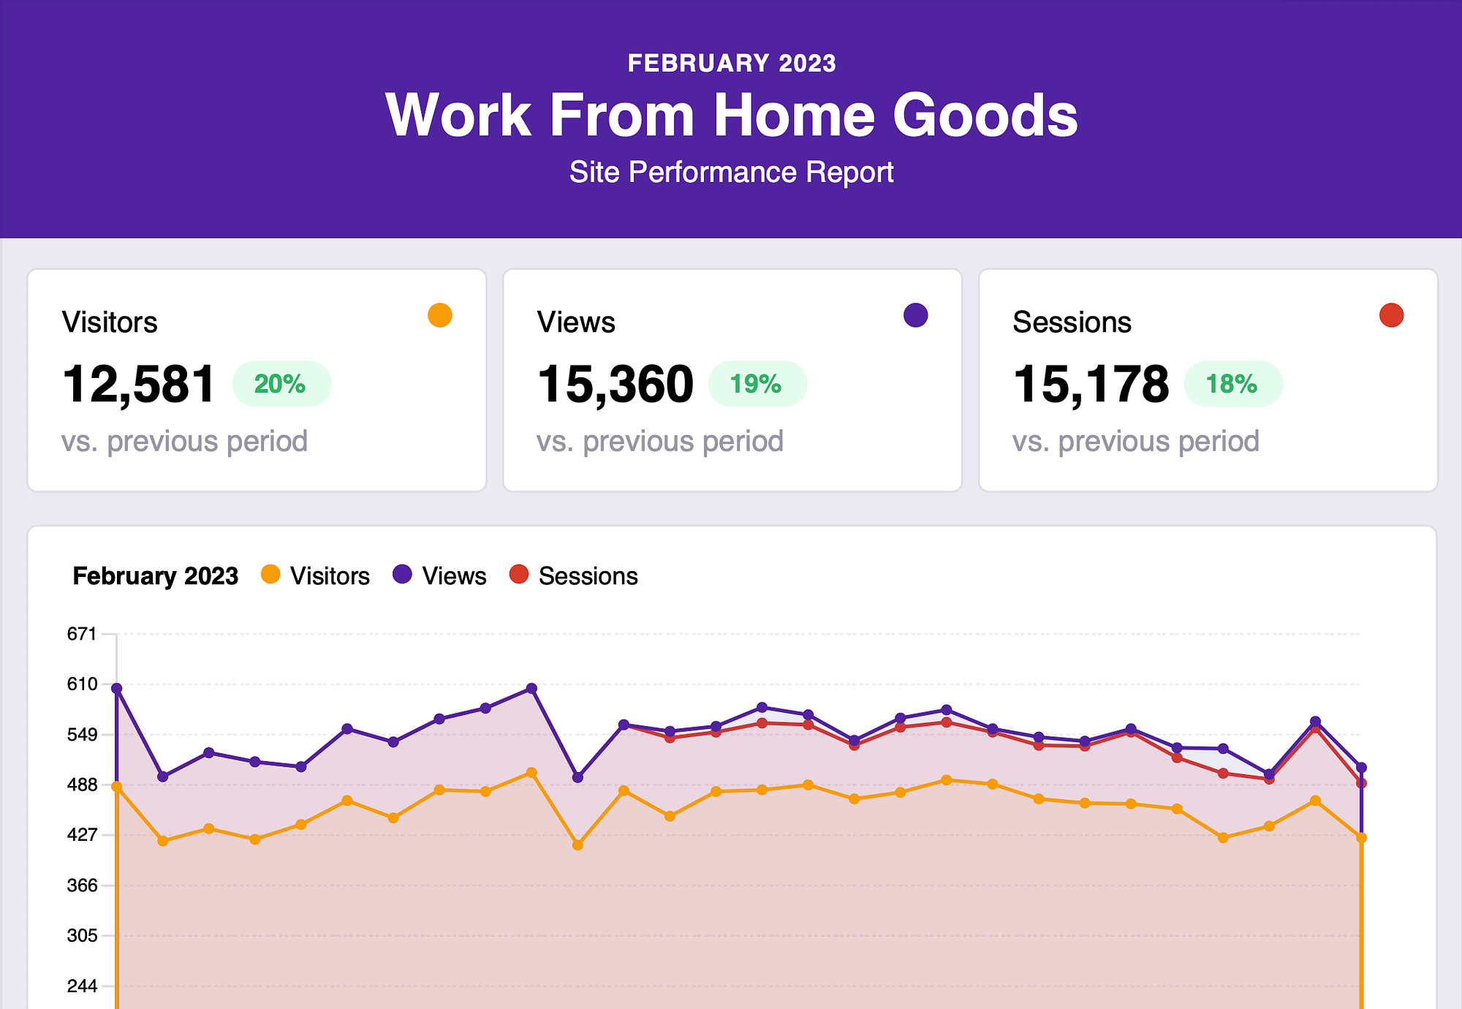Select the red dot in the chart legend

tap(519, 575)
